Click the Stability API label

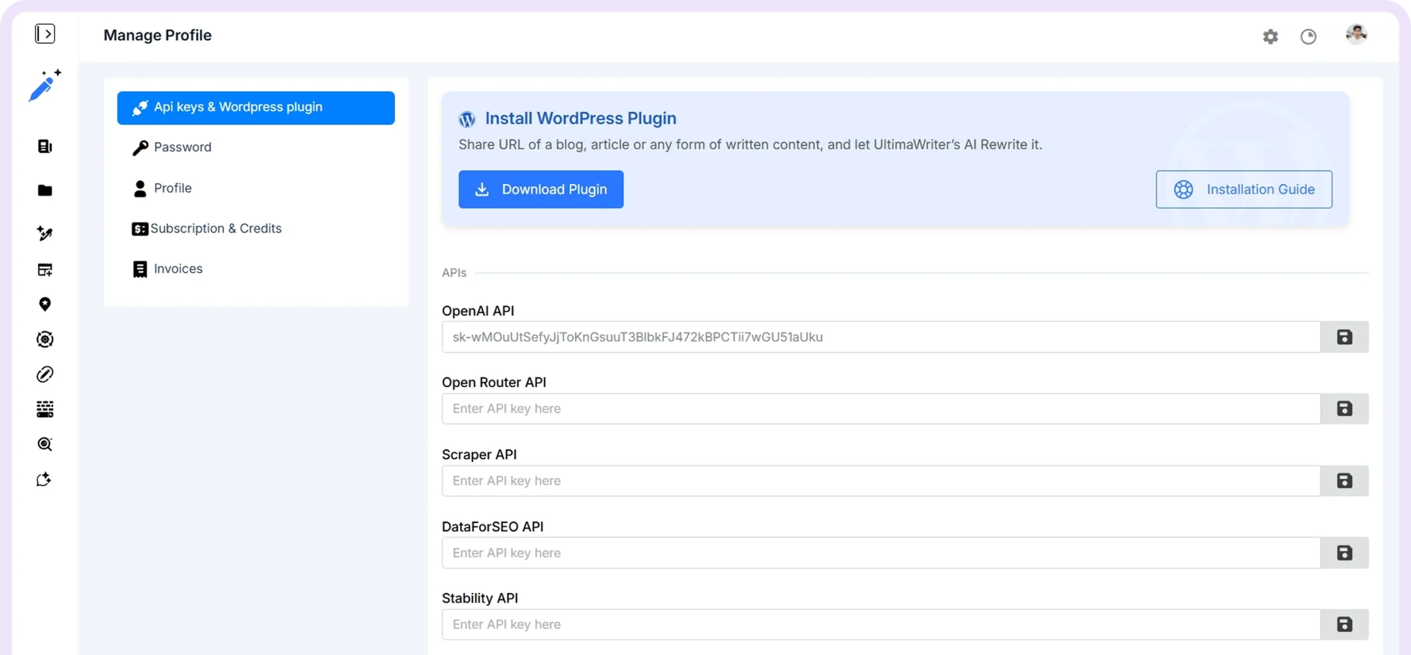tap(480, 598)
